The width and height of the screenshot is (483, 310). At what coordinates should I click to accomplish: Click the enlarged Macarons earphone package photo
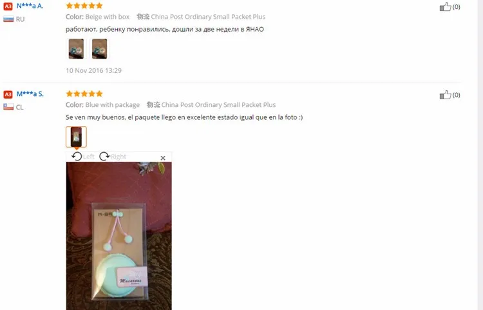point(119,236)
